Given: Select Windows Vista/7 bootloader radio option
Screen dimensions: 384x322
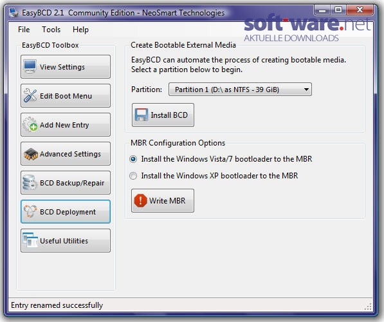Looking at the screenshot, I should tap(133, 159).
